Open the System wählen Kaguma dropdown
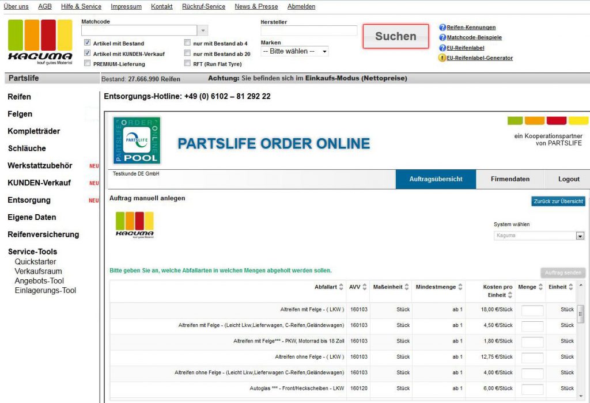The width and height of the screenshot is (590, 403). click(539, 235)
